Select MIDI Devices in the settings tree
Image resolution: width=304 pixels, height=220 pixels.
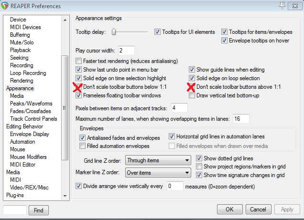(26, 27)
